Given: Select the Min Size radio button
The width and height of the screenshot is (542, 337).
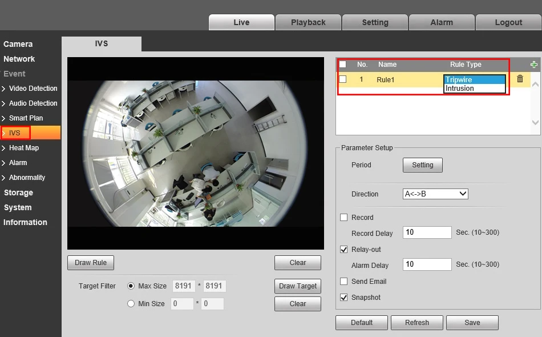Looking at the screenshot, I should coord(131,304).
